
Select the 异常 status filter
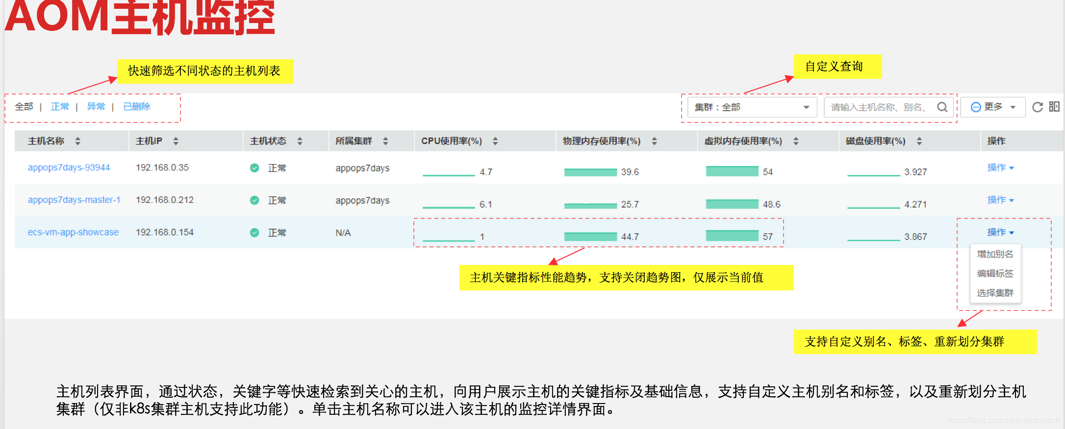click(96, 107)
